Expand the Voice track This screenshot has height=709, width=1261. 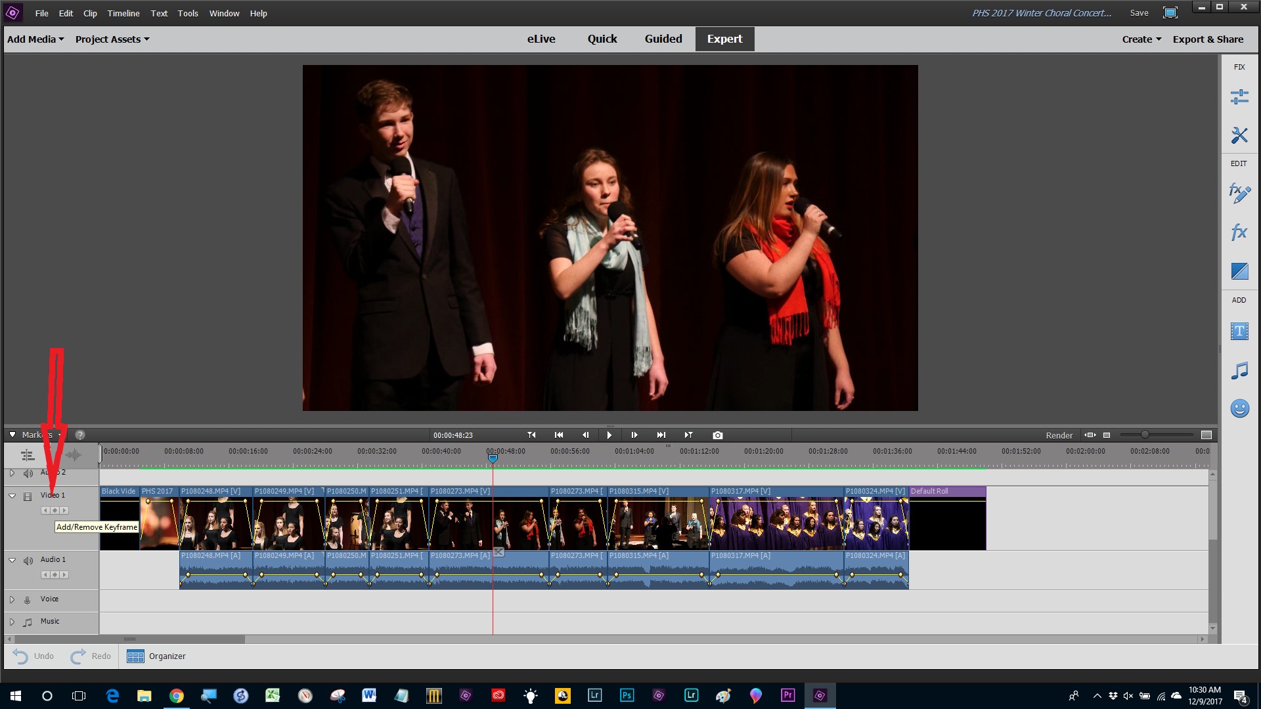pyautogui.click(x=12, y=599)
